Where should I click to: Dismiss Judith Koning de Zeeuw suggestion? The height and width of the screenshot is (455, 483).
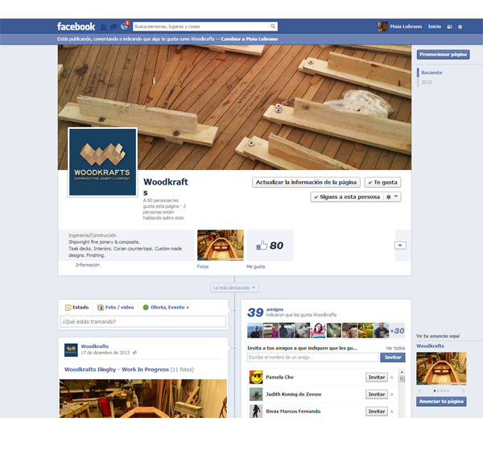click(x=392, y=395)
